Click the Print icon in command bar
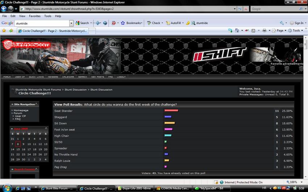 coord(265,31)
